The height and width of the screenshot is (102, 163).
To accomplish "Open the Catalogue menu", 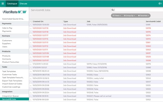I will 12,4.
